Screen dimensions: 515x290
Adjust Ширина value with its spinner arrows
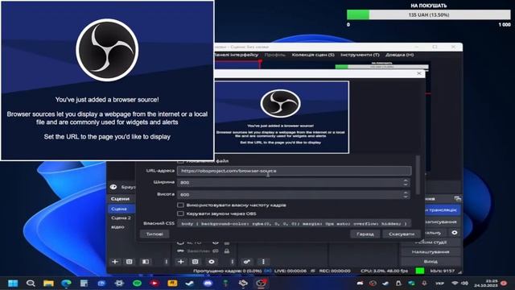[x=406, y=183]
